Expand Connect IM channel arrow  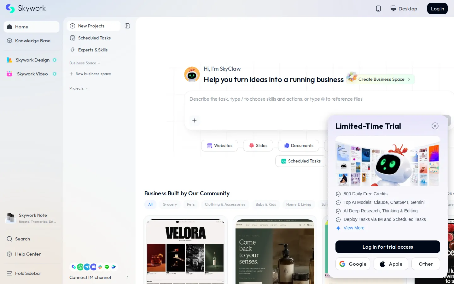[127, 277]
